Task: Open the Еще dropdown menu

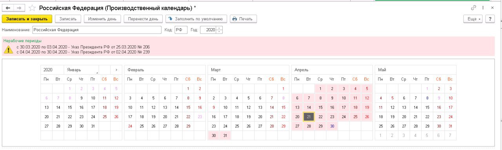Action: point(474,19)
